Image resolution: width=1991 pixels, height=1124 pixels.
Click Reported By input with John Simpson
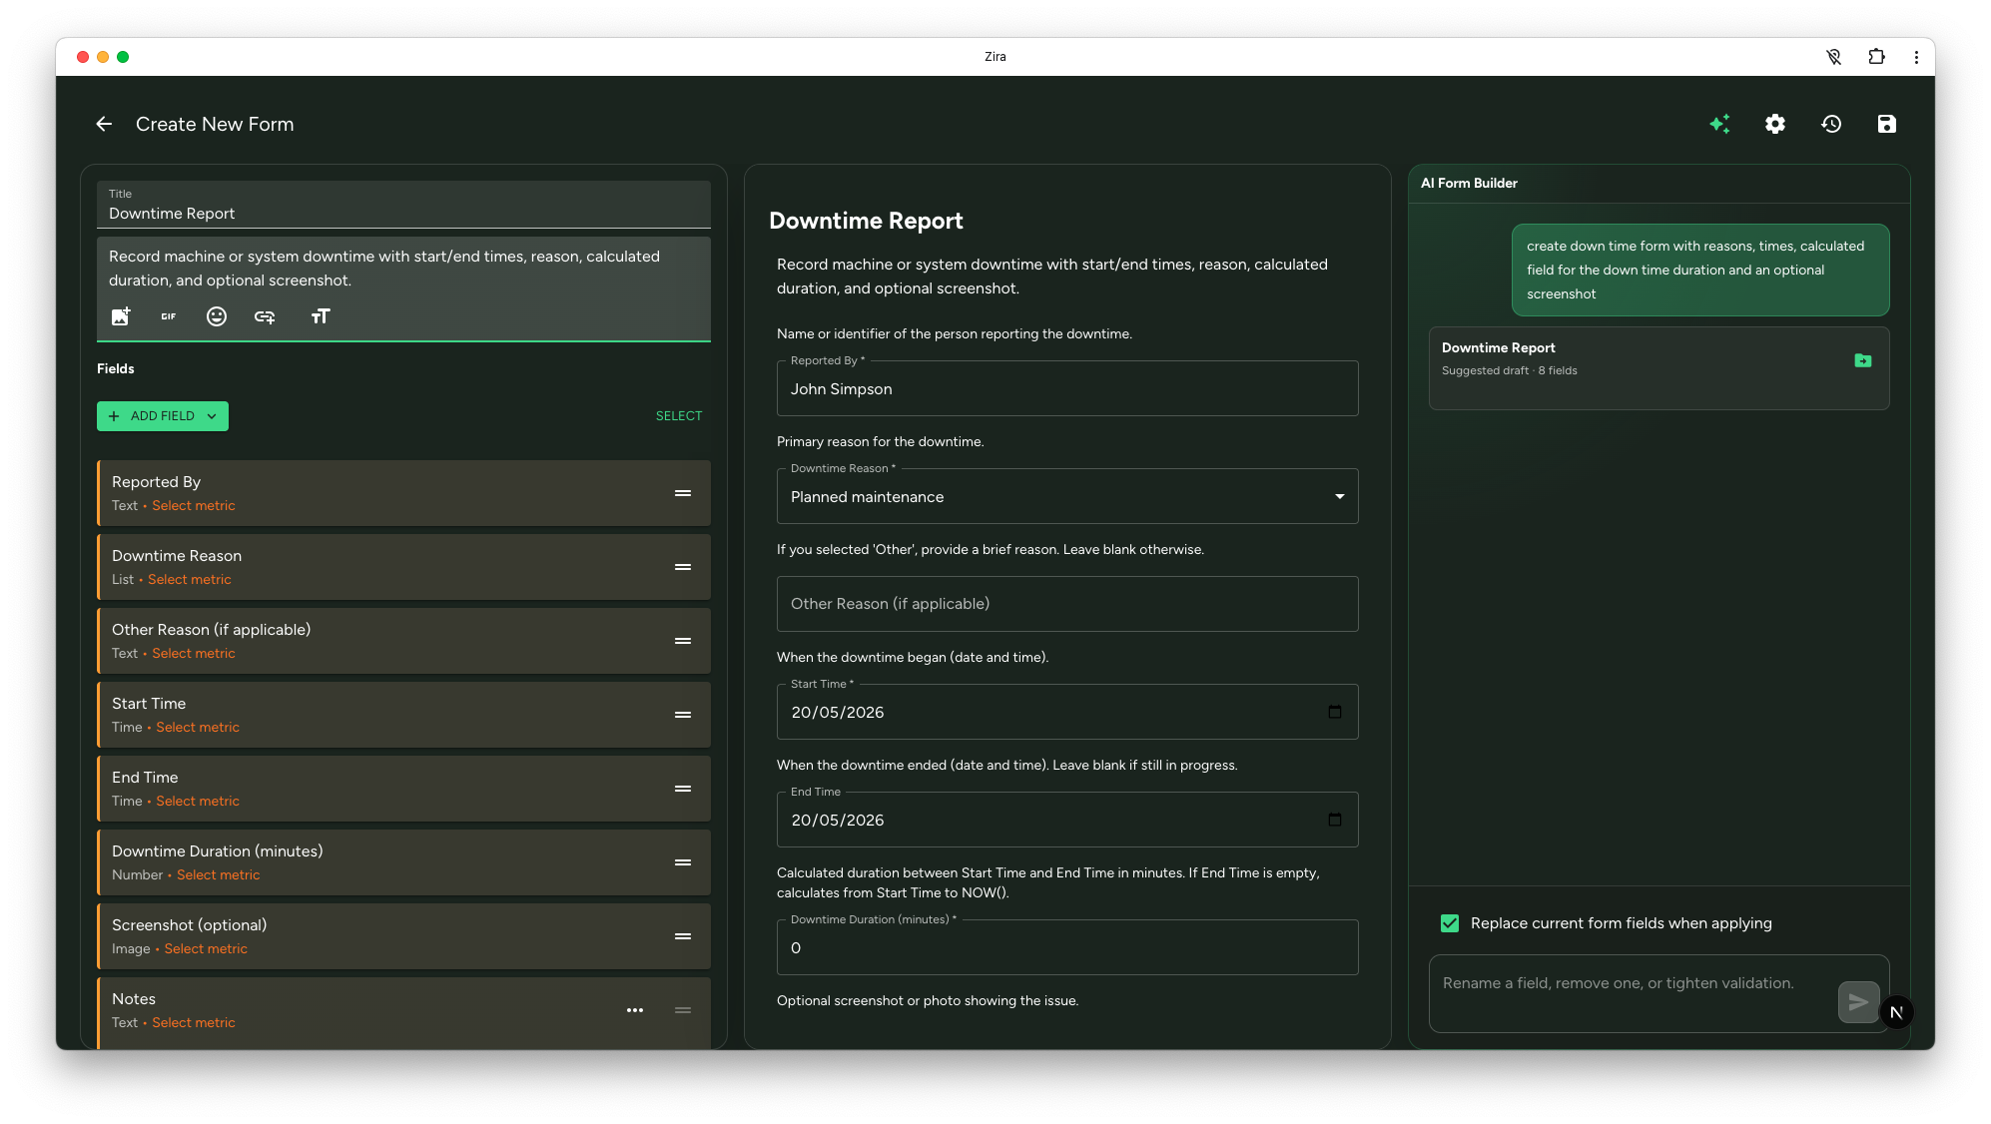point(1067,388)
